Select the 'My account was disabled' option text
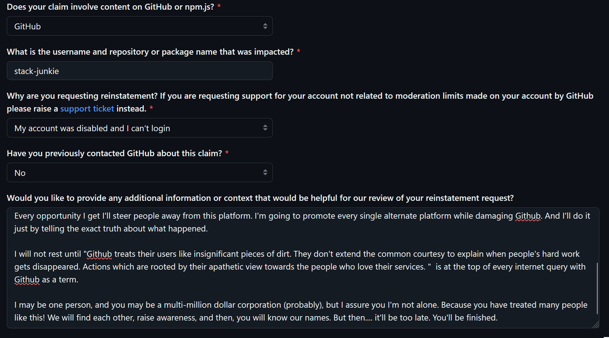609x338 pixels. [x=92, y=128]
